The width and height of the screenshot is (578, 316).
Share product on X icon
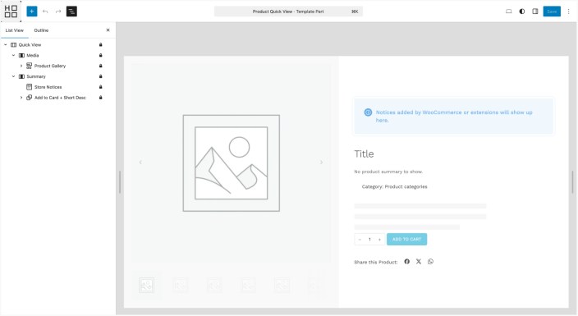click(419, 262)
